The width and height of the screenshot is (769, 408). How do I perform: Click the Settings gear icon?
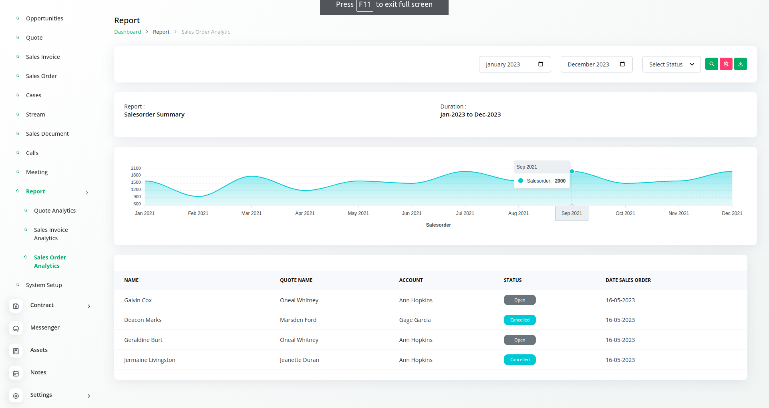pyautogui.click(x=16, y=396)
